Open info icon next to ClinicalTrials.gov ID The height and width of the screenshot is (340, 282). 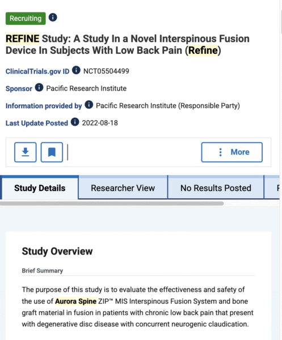(76, 70)
